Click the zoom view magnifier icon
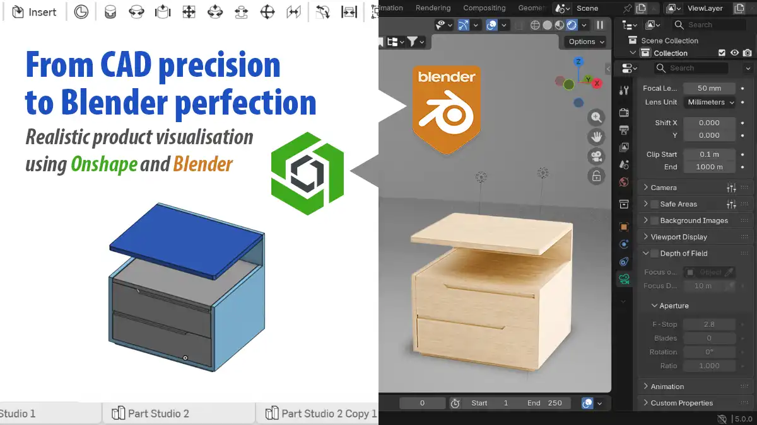The width and height of the screenshot is (757, 425). click(596, 117)
